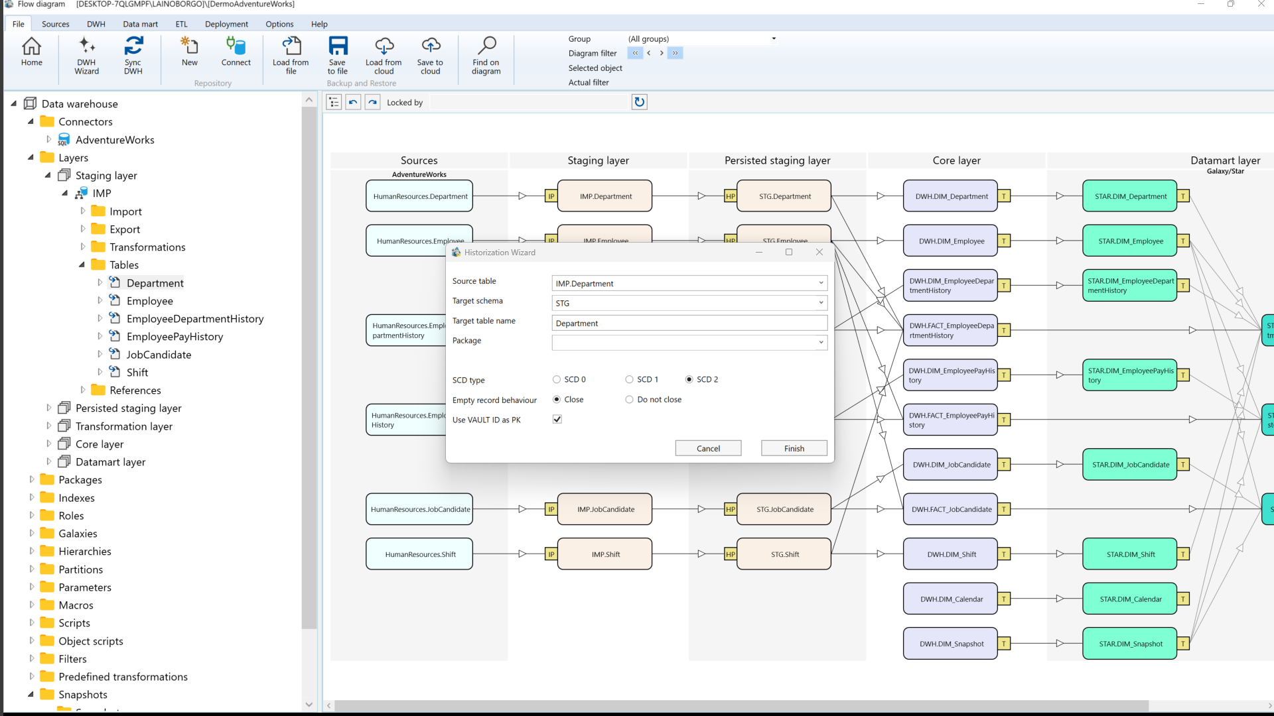This screenshot has width=1274, height=716.
Task: Open the Data mart menu
Action: tap(141, 24)
